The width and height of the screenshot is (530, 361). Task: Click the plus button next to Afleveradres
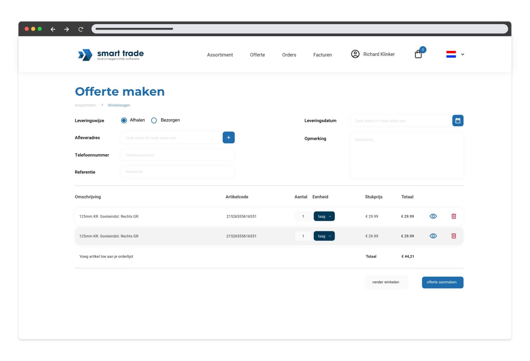pos(229,137)
